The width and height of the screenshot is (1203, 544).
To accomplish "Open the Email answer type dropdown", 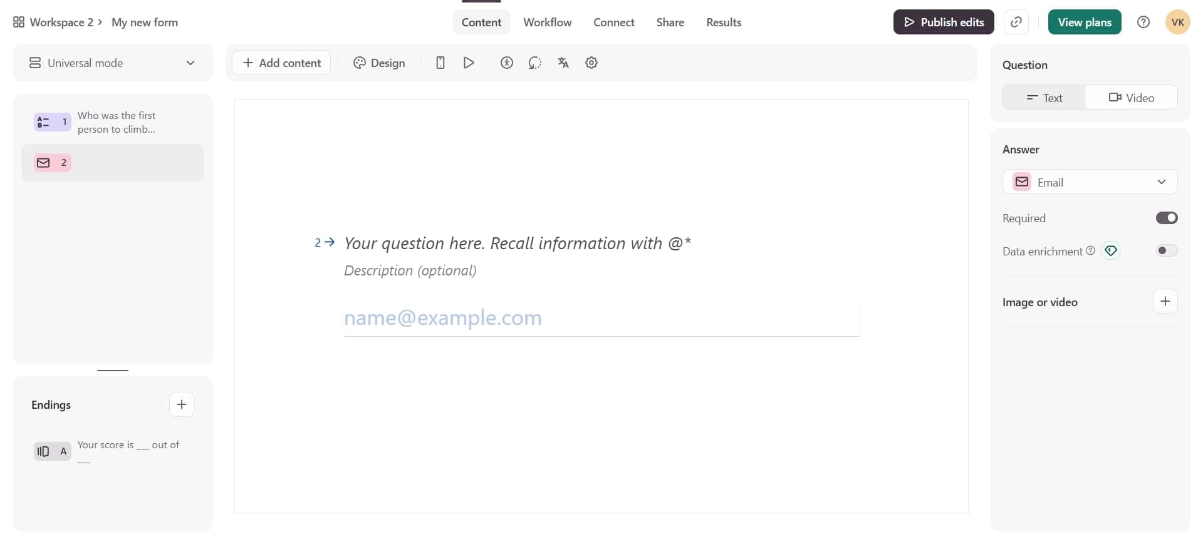I will point(1090,182).
